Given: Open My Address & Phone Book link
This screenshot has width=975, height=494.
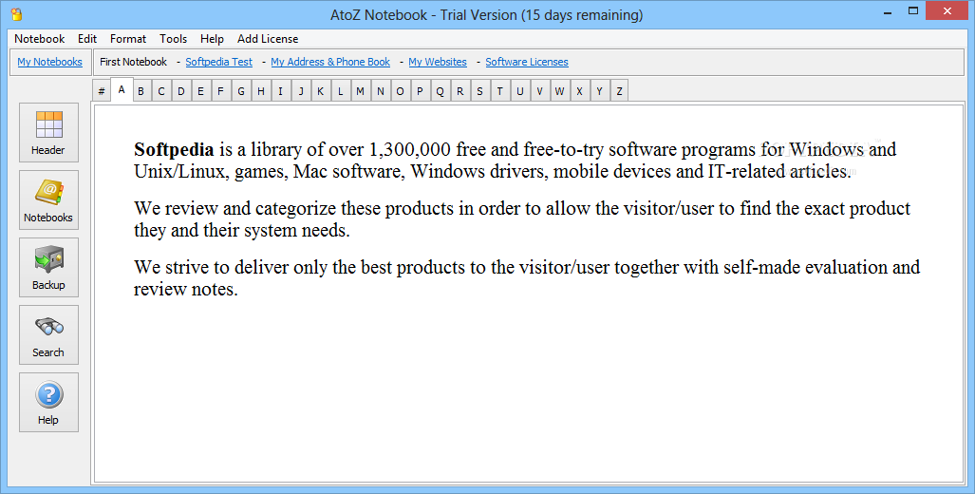Looking at the screenshot, I should (330, 62).
